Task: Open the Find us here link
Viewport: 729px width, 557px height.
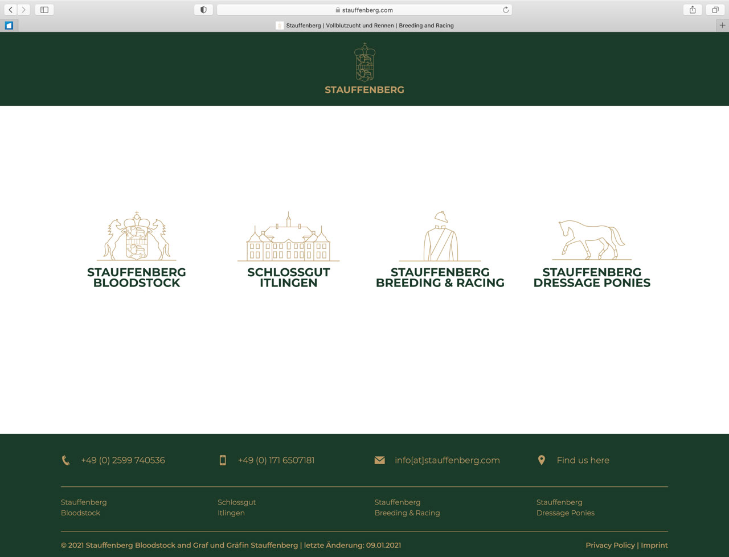Action: (583, 460)
